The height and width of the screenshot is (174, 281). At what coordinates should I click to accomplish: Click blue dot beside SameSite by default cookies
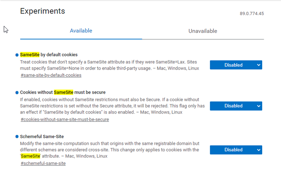tap(17, 55)
